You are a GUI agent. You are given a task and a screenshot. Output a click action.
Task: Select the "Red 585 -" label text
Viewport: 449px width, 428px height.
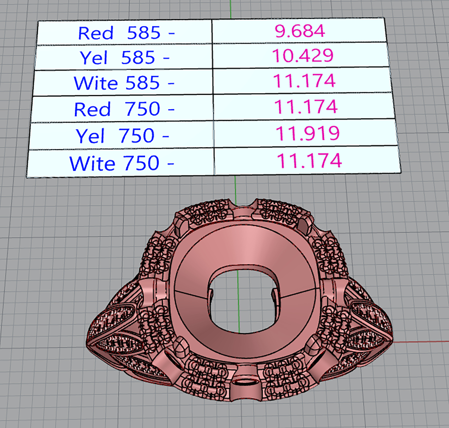point(126,33)
